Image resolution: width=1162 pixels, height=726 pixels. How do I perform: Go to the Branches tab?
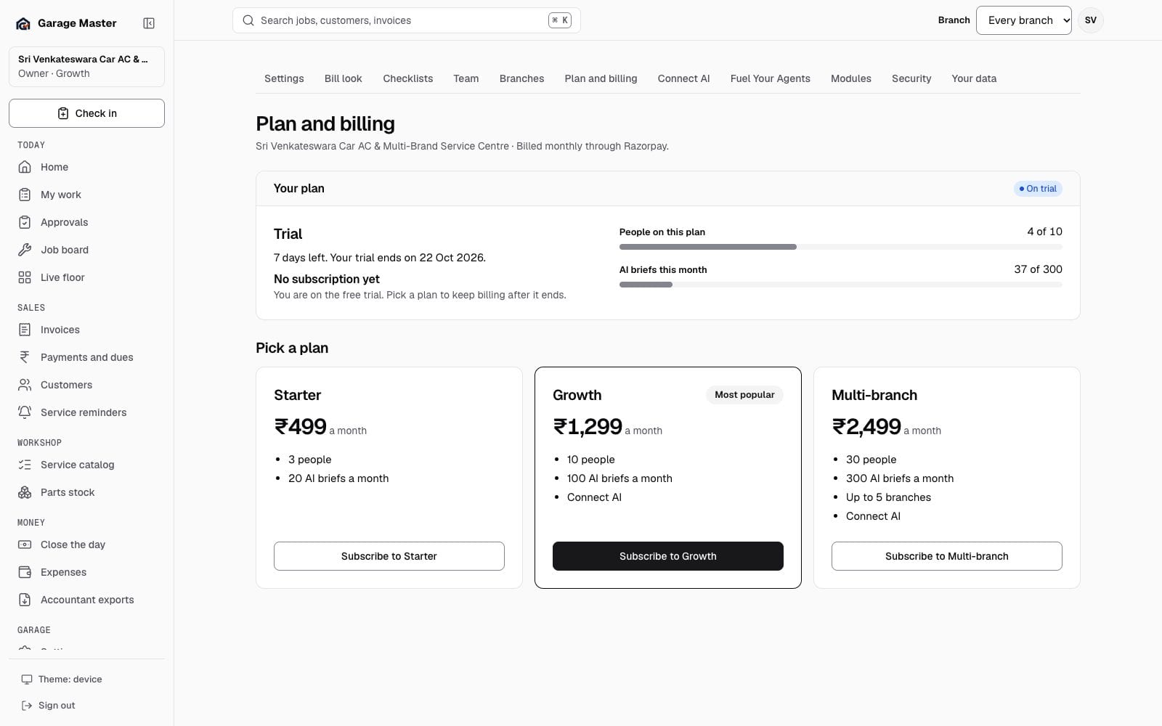(521, 78)
